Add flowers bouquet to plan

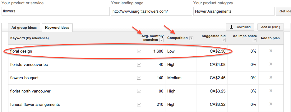click(271, 77)
